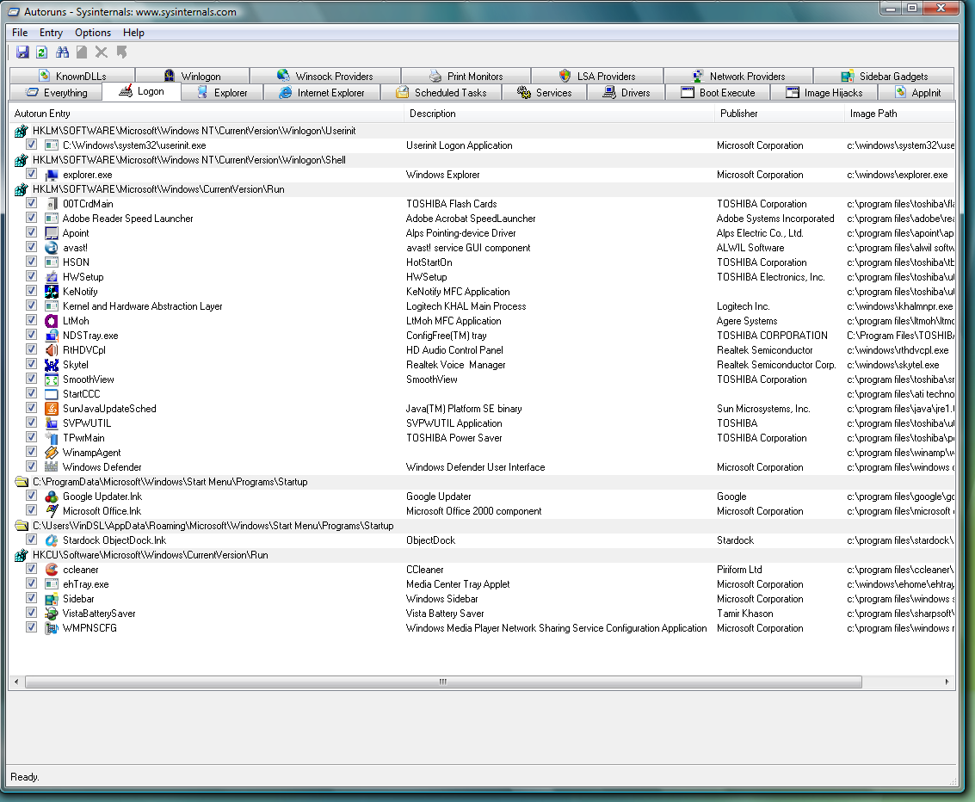Click the SunJavaUpdateSched Java icon
Image resolution: width=975 pixels, height=802 pixels.
pyautogui.click(x=52, y=409)
